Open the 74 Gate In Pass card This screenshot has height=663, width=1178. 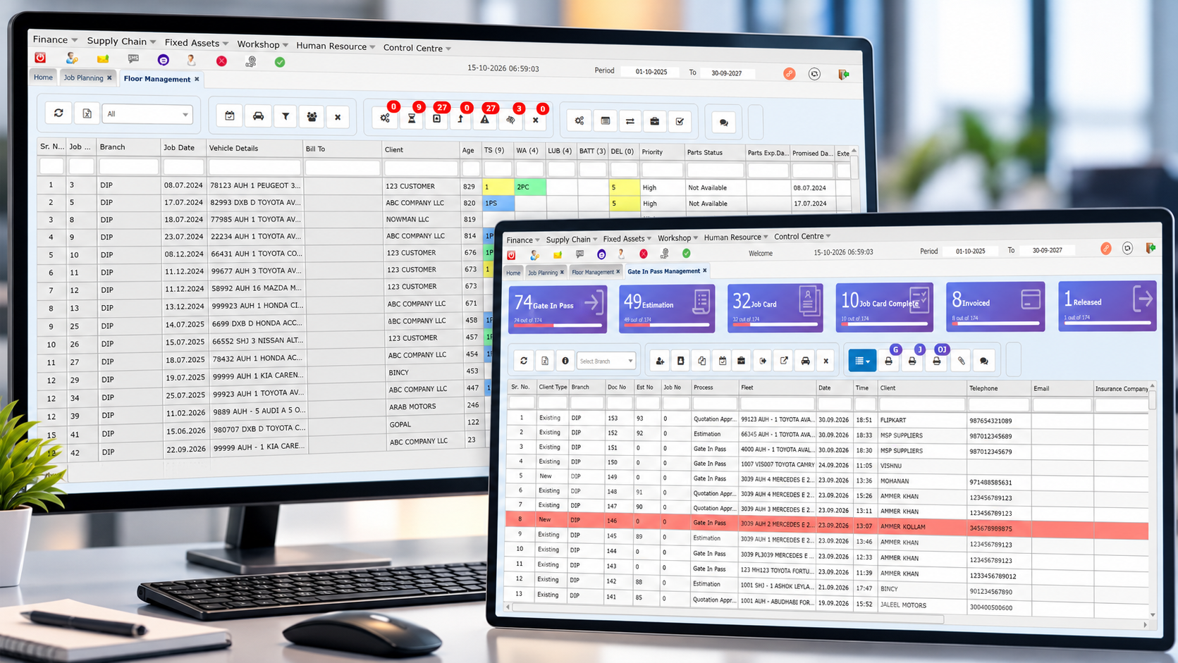[558, 309]
